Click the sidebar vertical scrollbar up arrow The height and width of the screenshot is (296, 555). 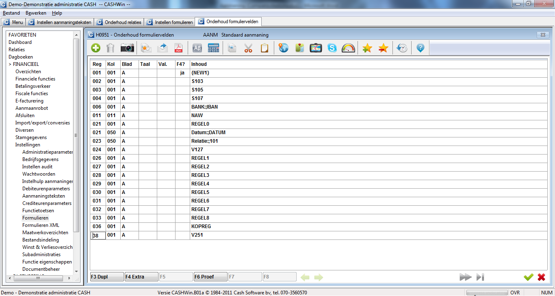click(x=76, y=35)
